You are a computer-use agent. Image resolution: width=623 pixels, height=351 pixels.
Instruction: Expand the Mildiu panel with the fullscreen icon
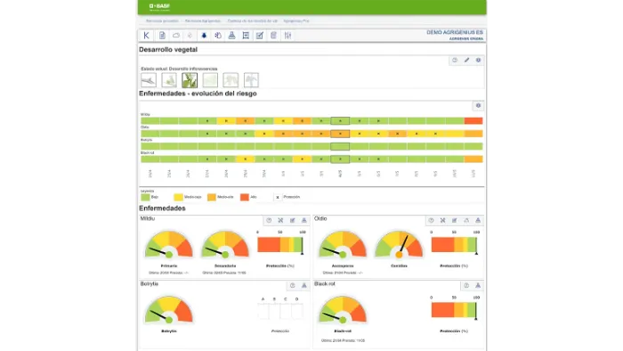coord(280,220)
